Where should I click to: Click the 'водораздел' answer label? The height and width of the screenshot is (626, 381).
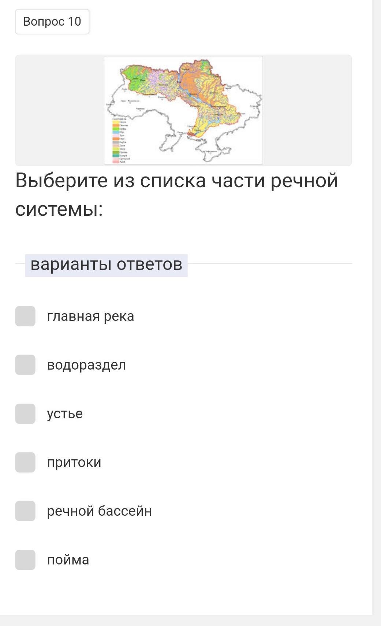86,365
